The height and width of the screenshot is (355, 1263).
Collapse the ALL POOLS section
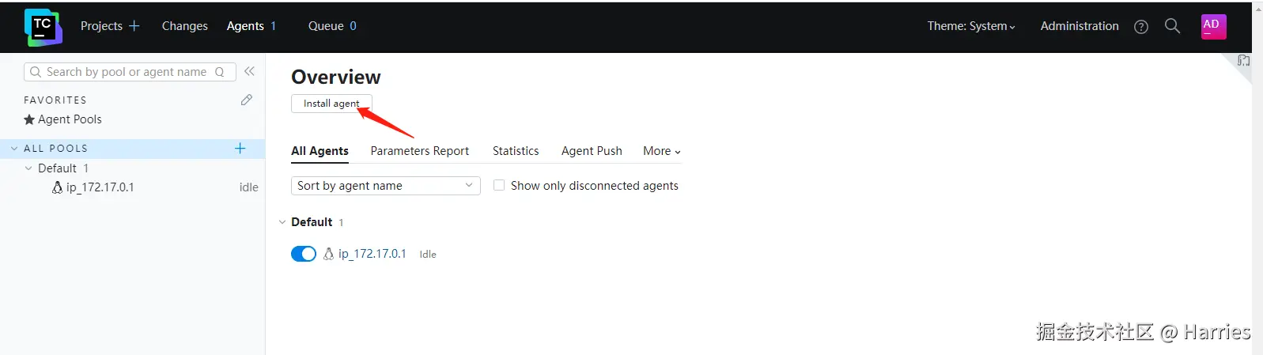(14, 148)
